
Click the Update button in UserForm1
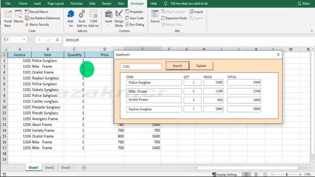tap(201, 66)
